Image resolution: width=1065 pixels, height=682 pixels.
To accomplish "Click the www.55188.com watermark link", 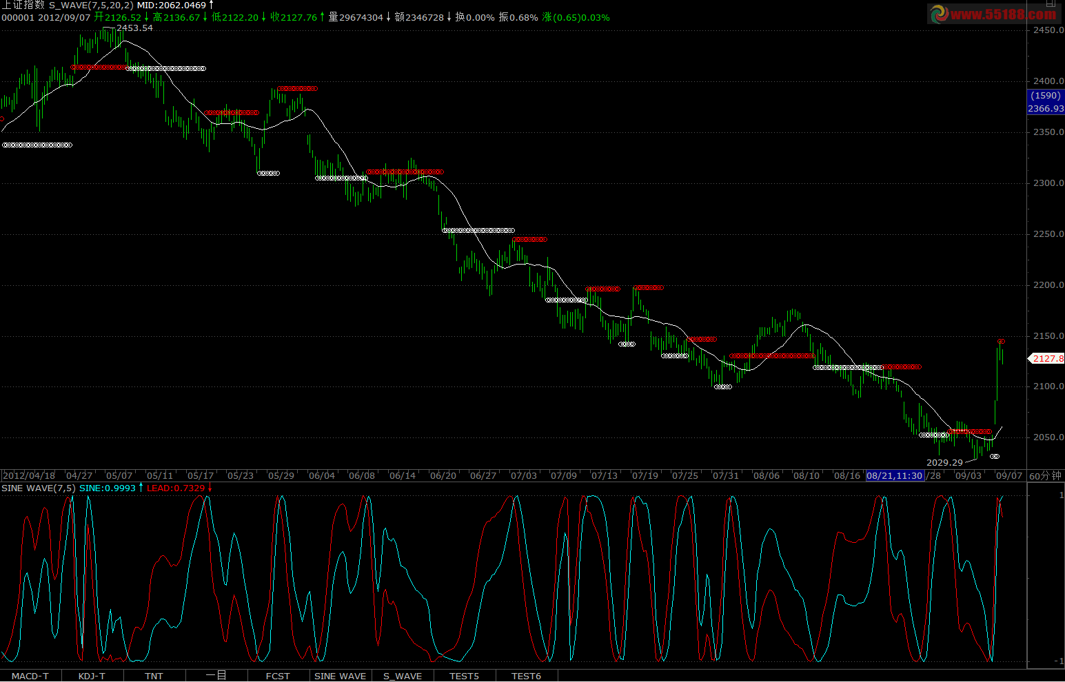I will (x=1002, y=14).
